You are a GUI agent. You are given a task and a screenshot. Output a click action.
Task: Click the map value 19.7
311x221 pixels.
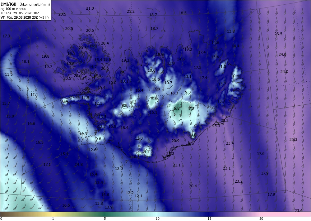click(48, 67)
